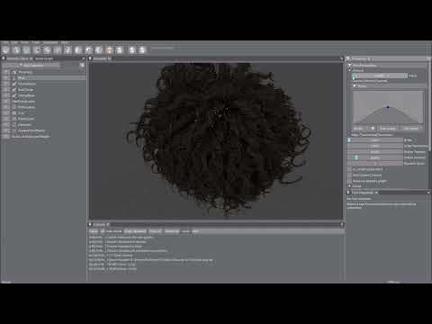This screenshot has height=324, width=432.
Task: Click the second icon in the main toolbar
Action: (x=16, y=49)
